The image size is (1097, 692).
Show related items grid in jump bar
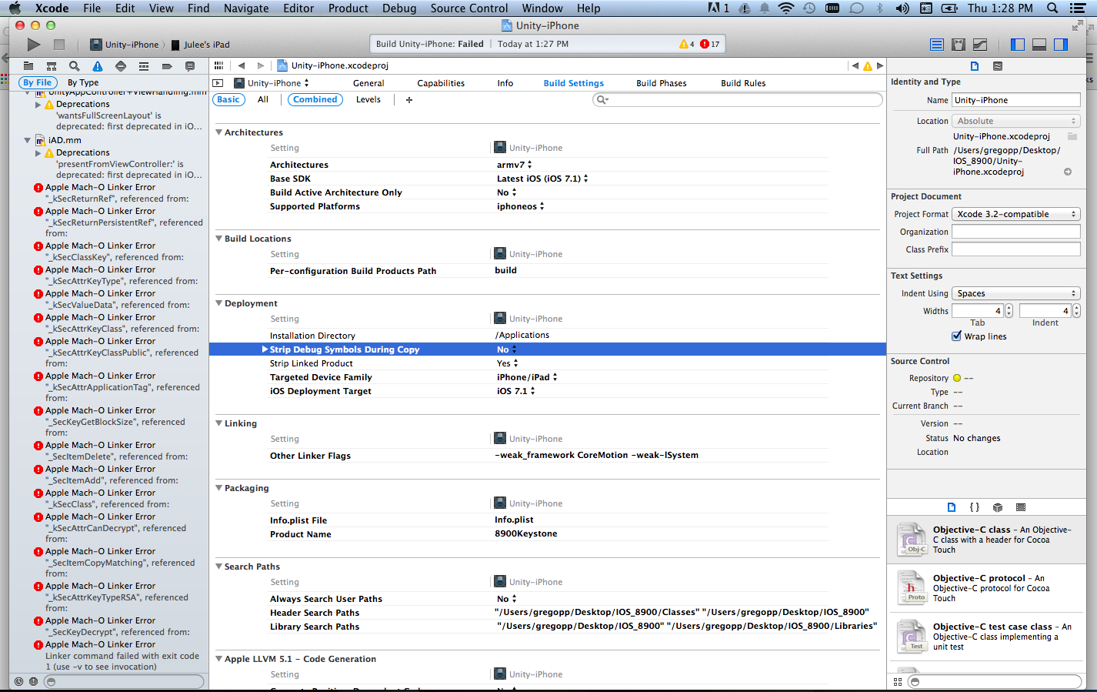pyautogui.click(x=219, y=65)
